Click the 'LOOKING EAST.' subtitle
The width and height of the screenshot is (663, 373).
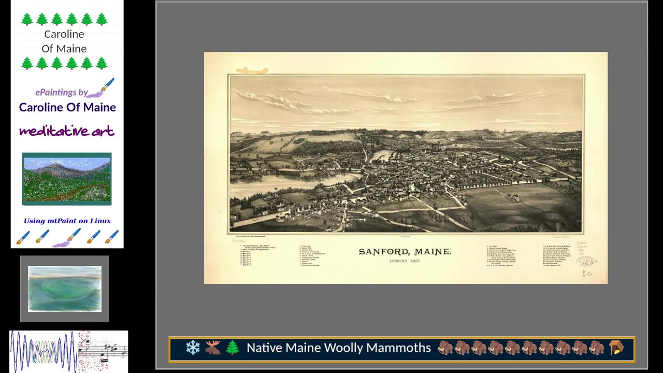tap(405, 261)
